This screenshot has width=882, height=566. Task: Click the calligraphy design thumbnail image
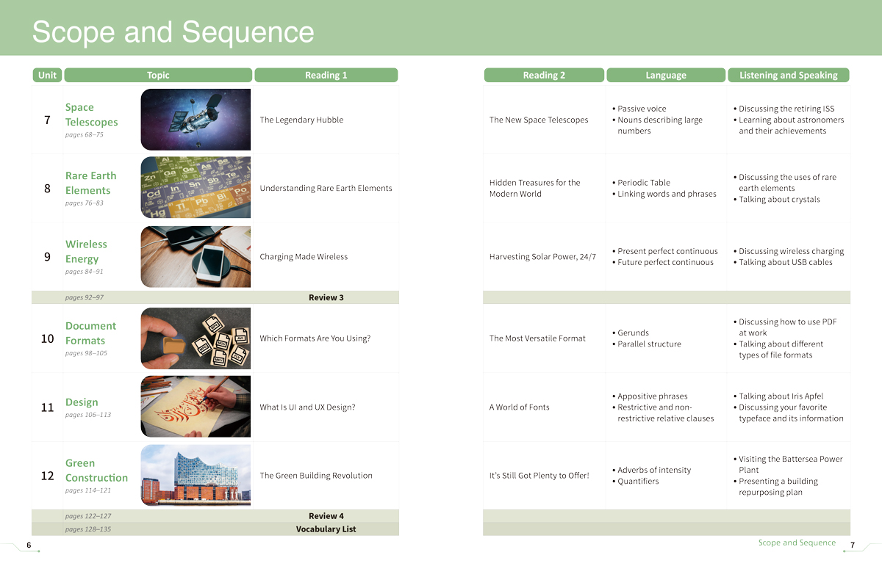pos(196,407)
